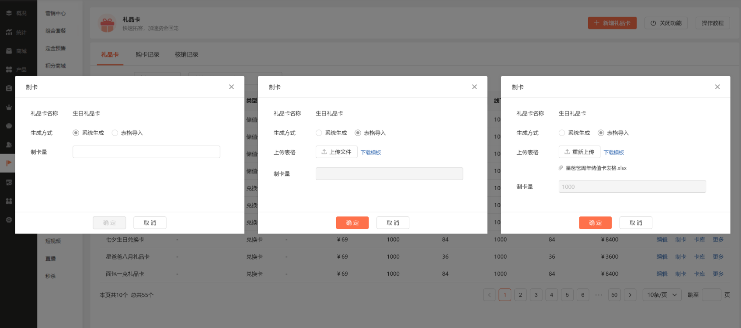Open the 概况 overview layers icon
This screenshot has height=328, width=741.
tap(9, 13)
